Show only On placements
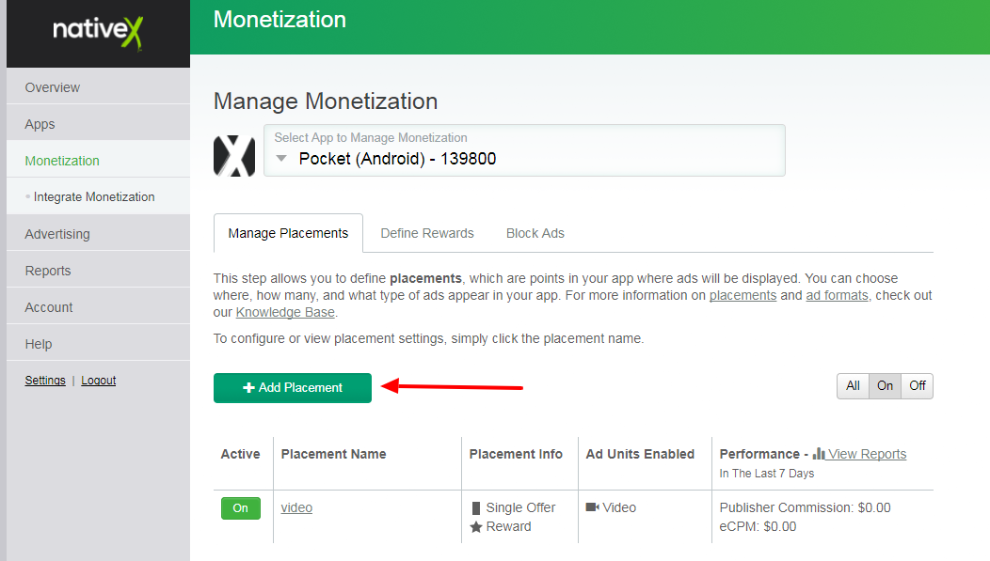This screenshot has height=561, width=990. (x=885, y=386)
